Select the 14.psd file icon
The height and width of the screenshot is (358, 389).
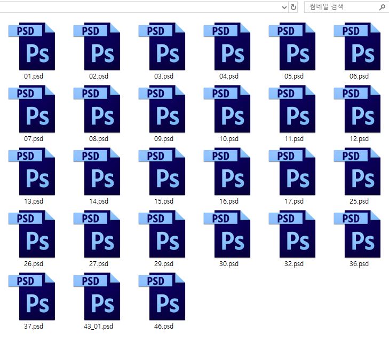coord(97,172)
